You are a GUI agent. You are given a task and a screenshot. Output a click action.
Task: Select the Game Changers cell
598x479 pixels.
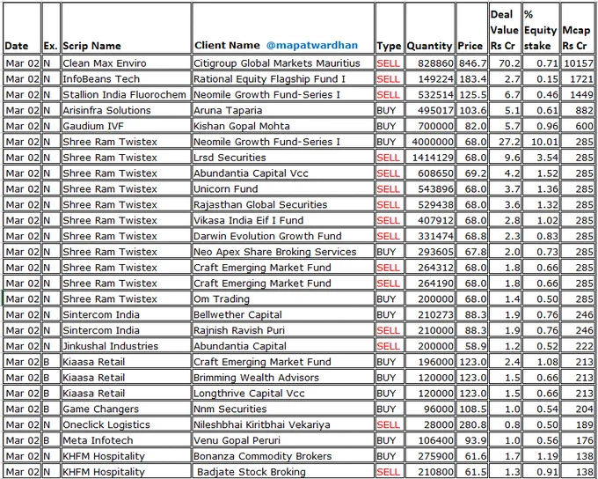tap(127, 409)
